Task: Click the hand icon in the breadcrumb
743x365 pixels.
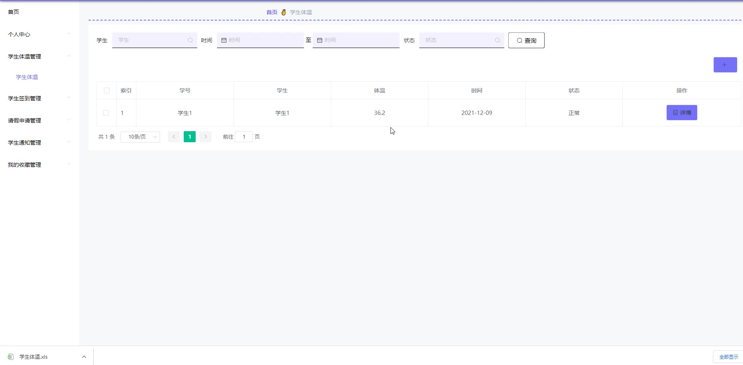Action: click(x=284, y=12)
